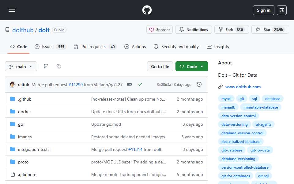Viewport: 294px width, 184px height.
Task: Select the database-version-control topic tag
Action: click(x=242, y=133)
